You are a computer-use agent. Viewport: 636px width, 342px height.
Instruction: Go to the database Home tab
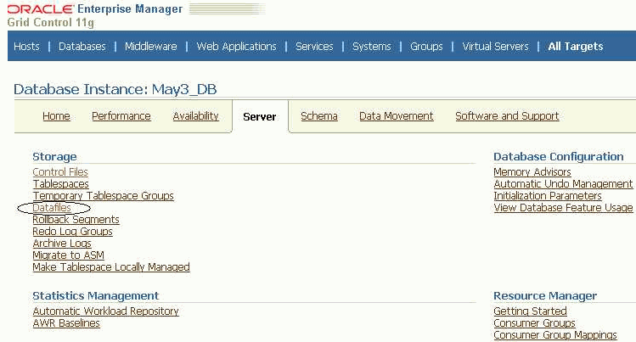(x=56, y=116)
